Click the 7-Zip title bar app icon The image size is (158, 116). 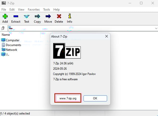4,3
